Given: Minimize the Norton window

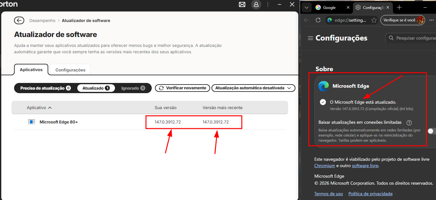Looking at the screenshot, I should [x=279, y=4].
